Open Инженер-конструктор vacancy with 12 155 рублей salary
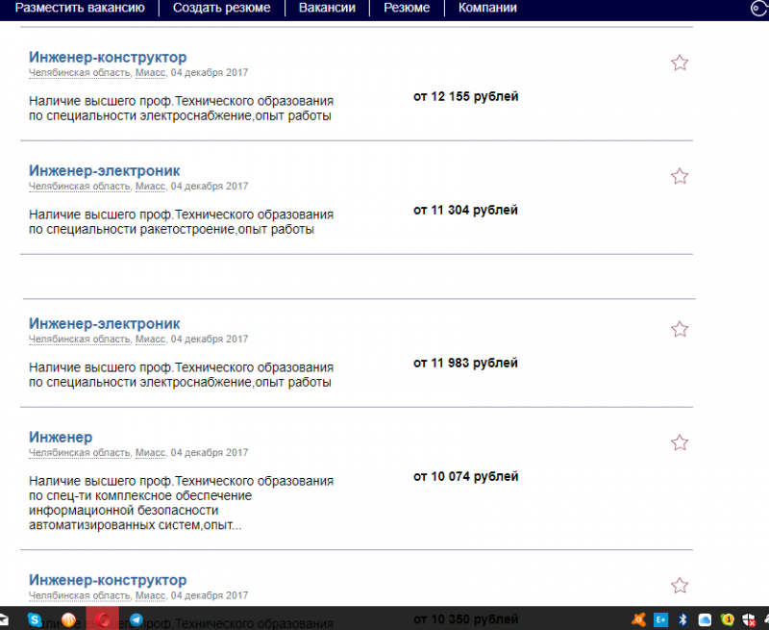Screen dimensions: 769x630 (x=108, y=57)
